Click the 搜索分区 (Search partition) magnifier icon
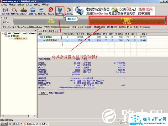The image size is (168, 126). 15,11
